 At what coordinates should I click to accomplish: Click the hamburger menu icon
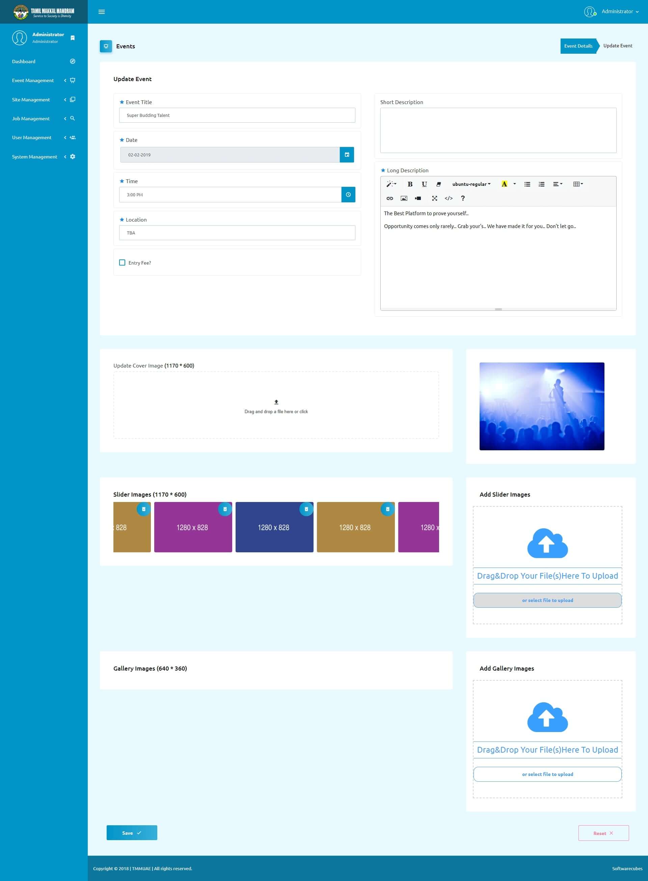point(102,12)
